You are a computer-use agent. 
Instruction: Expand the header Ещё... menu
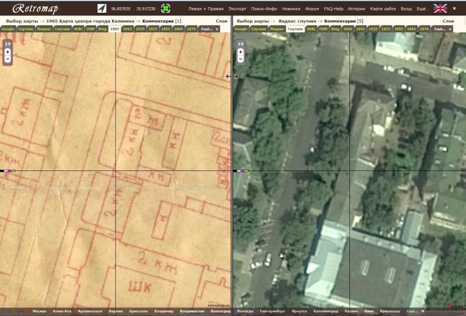[x=423, y=9]
